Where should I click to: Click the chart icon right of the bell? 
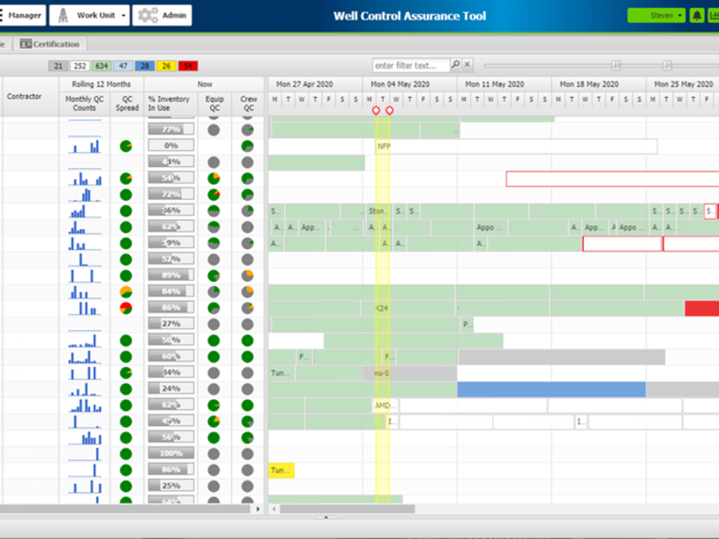tap(713, 15)
